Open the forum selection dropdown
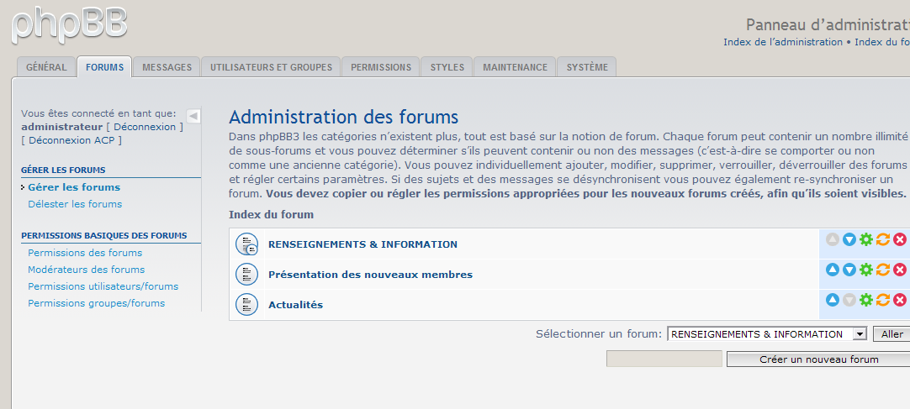910x409 pixels. [x=859, y=334]
